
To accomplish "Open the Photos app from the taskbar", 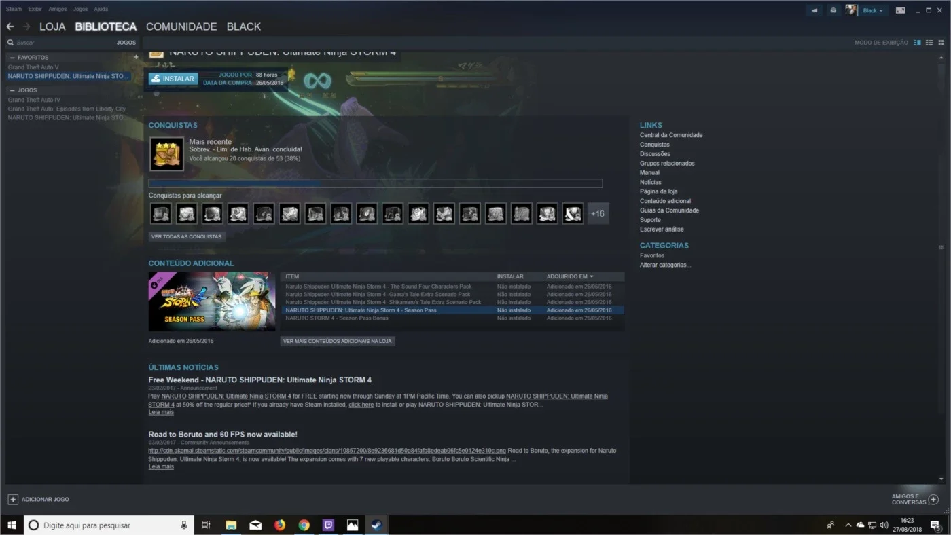I will click(x=352, y=525).
